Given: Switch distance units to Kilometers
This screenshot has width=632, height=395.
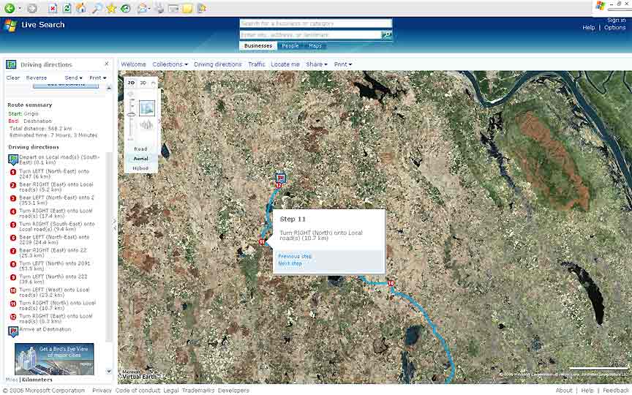Looking at the screenshot, I should pos(37,380).
